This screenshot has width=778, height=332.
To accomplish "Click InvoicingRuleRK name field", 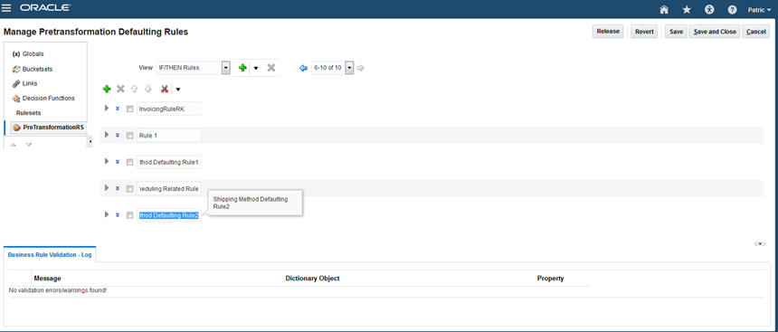I will (x=168, y=109).
